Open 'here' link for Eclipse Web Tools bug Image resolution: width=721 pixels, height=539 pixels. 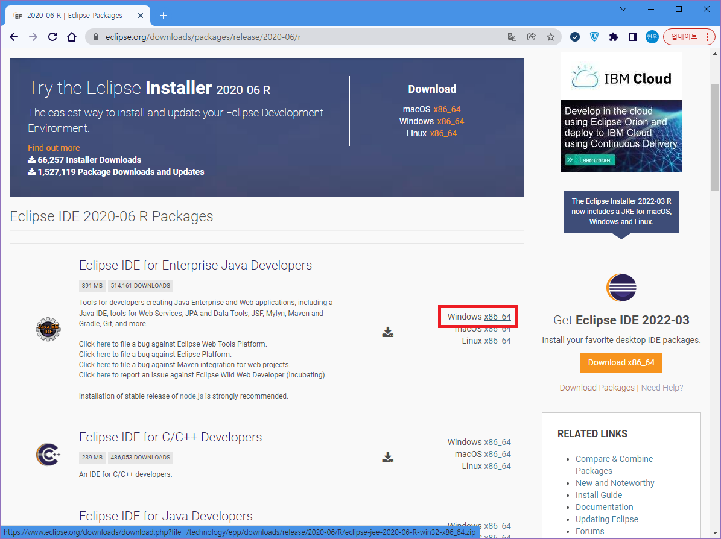(x=103, y=344)
